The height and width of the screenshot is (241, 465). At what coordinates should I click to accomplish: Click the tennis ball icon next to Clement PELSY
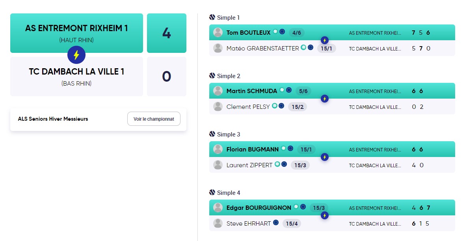pos(275,106)
